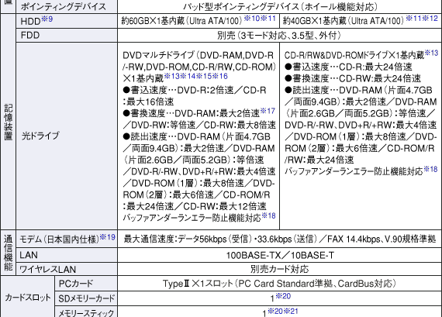
Task: Click the 書込速度…CD-R:最大24倍速 line
Action: point(348,67)
